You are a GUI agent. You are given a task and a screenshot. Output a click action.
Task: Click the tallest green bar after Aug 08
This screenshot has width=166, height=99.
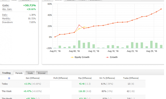[x=79, y=44]
